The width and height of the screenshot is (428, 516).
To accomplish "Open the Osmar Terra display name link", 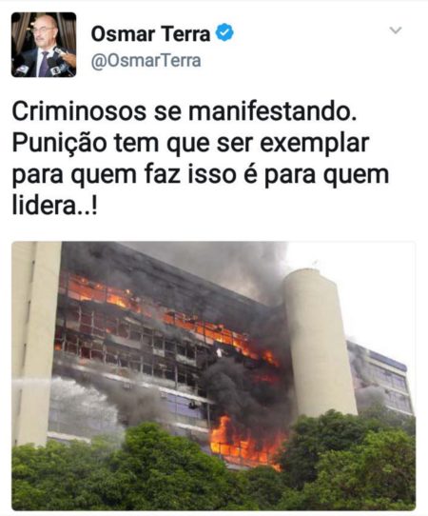I will pos(150,33).
